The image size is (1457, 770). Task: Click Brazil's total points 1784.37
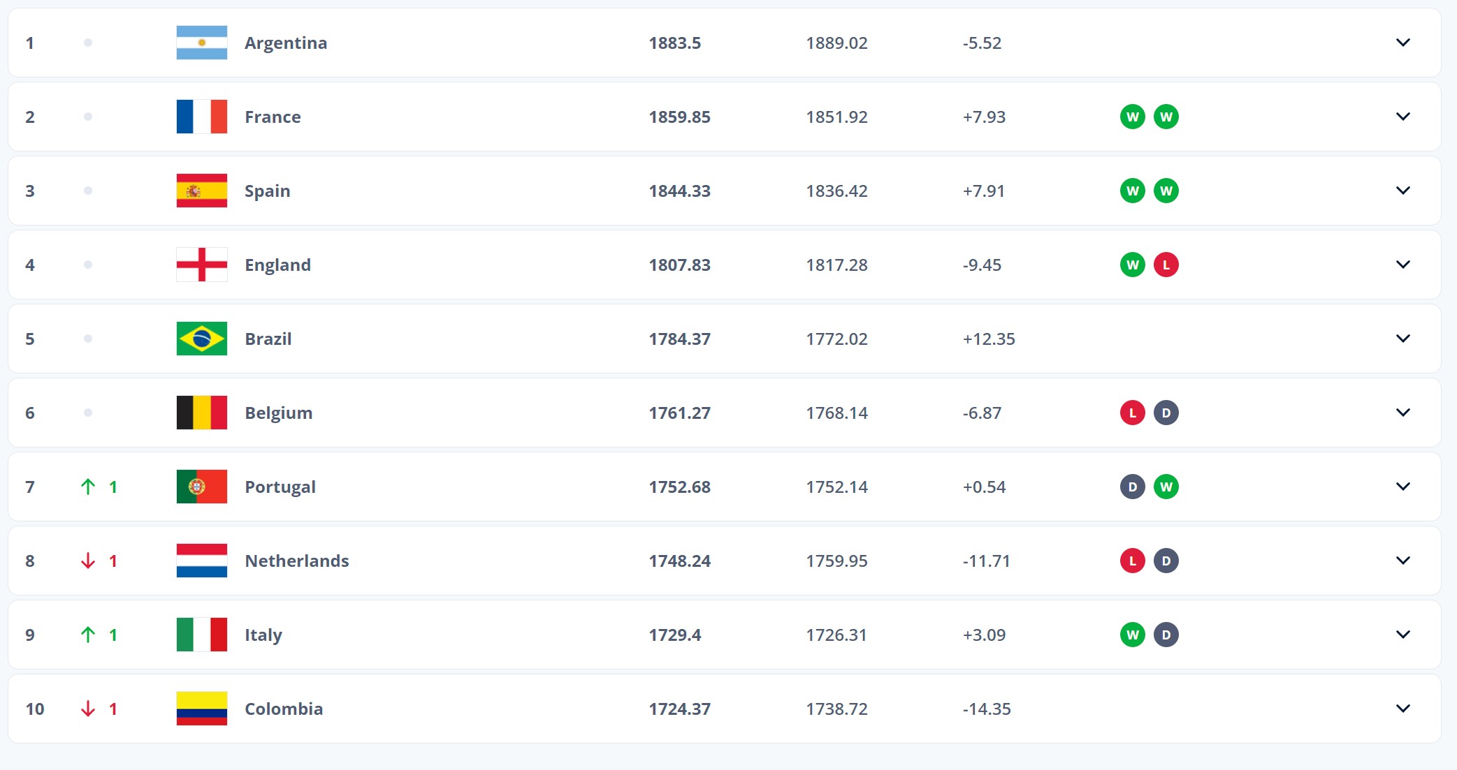click(x=679, y=339)
